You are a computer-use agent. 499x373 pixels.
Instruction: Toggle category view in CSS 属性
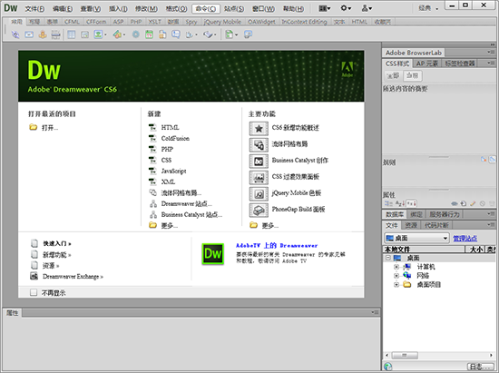(388, 203)
